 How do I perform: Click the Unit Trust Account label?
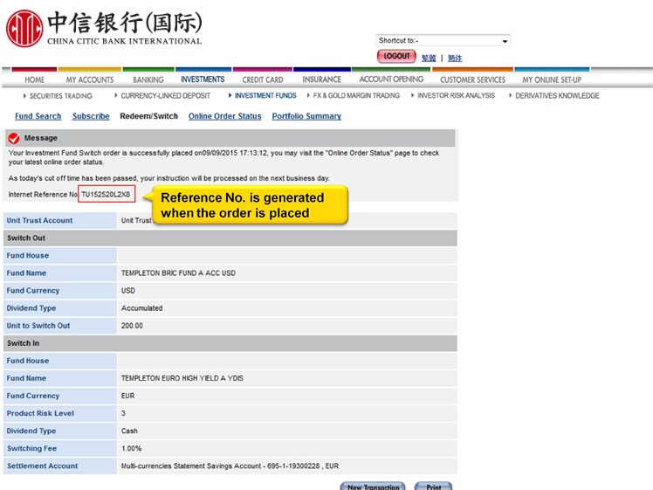tap(39, 220)
